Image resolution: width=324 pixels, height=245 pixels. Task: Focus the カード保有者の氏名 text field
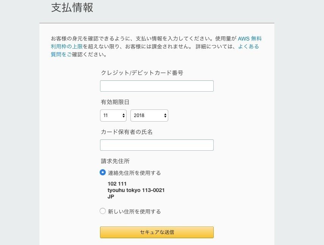(157, 145)
